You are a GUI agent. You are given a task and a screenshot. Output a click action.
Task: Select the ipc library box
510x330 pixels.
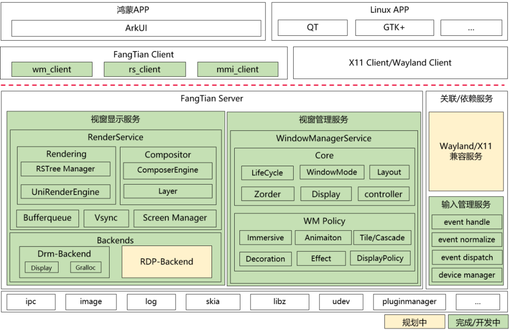click(31, 302)
